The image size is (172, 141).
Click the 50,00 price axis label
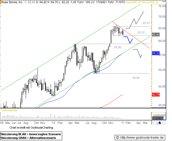pos(162,70)
